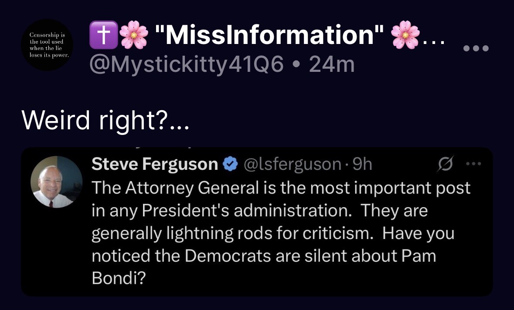514x310 pixels.
Task: Click the cherry blossom emoji before "MissInformation"
Action: (x=133, y=35)
